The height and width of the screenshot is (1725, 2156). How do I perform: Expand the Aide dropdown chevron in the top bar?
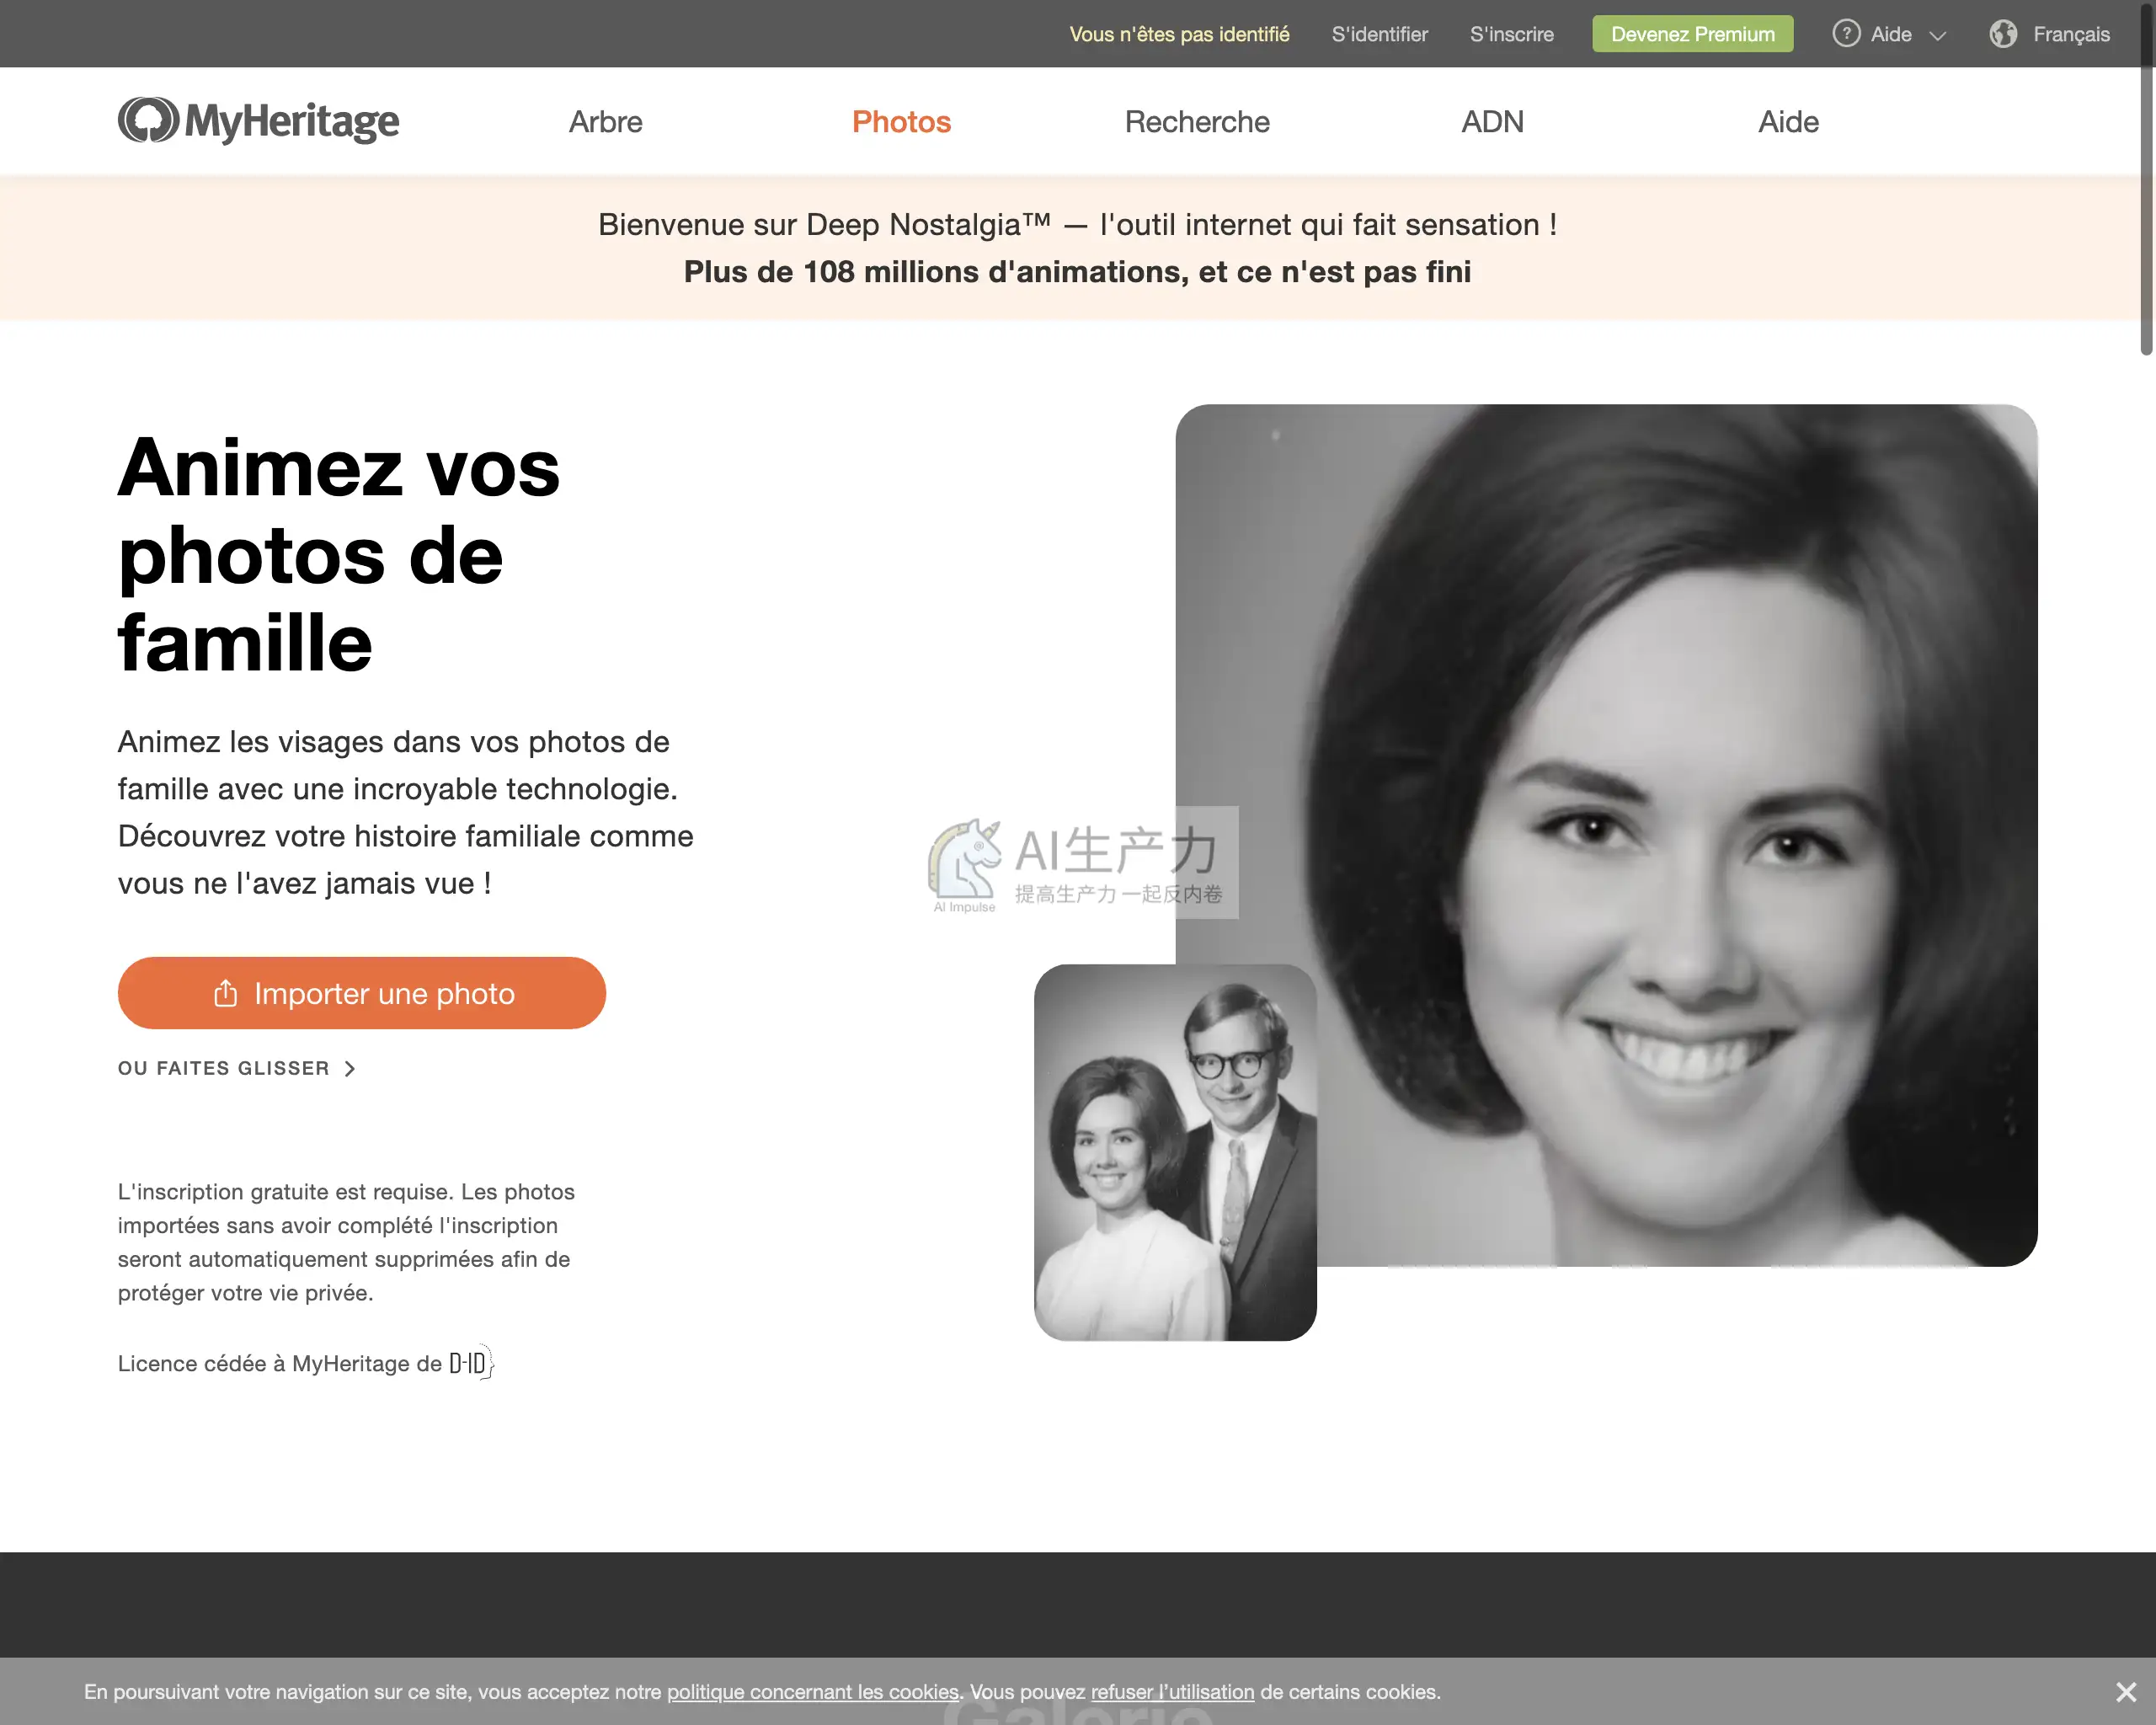(1937, 36)
